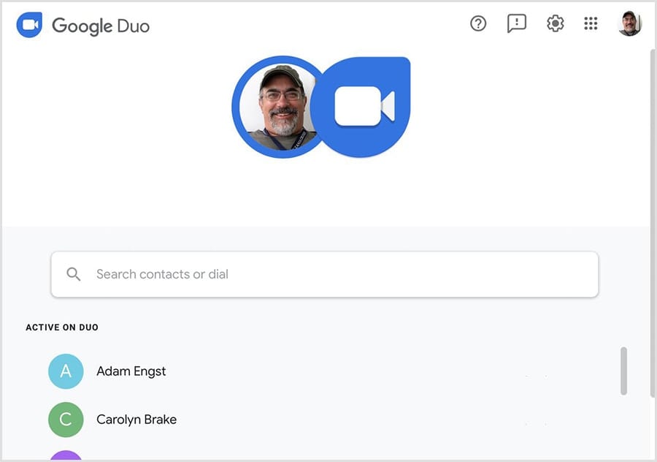
Task: Open the Send feedback icon
Action: tap(517, 24)
